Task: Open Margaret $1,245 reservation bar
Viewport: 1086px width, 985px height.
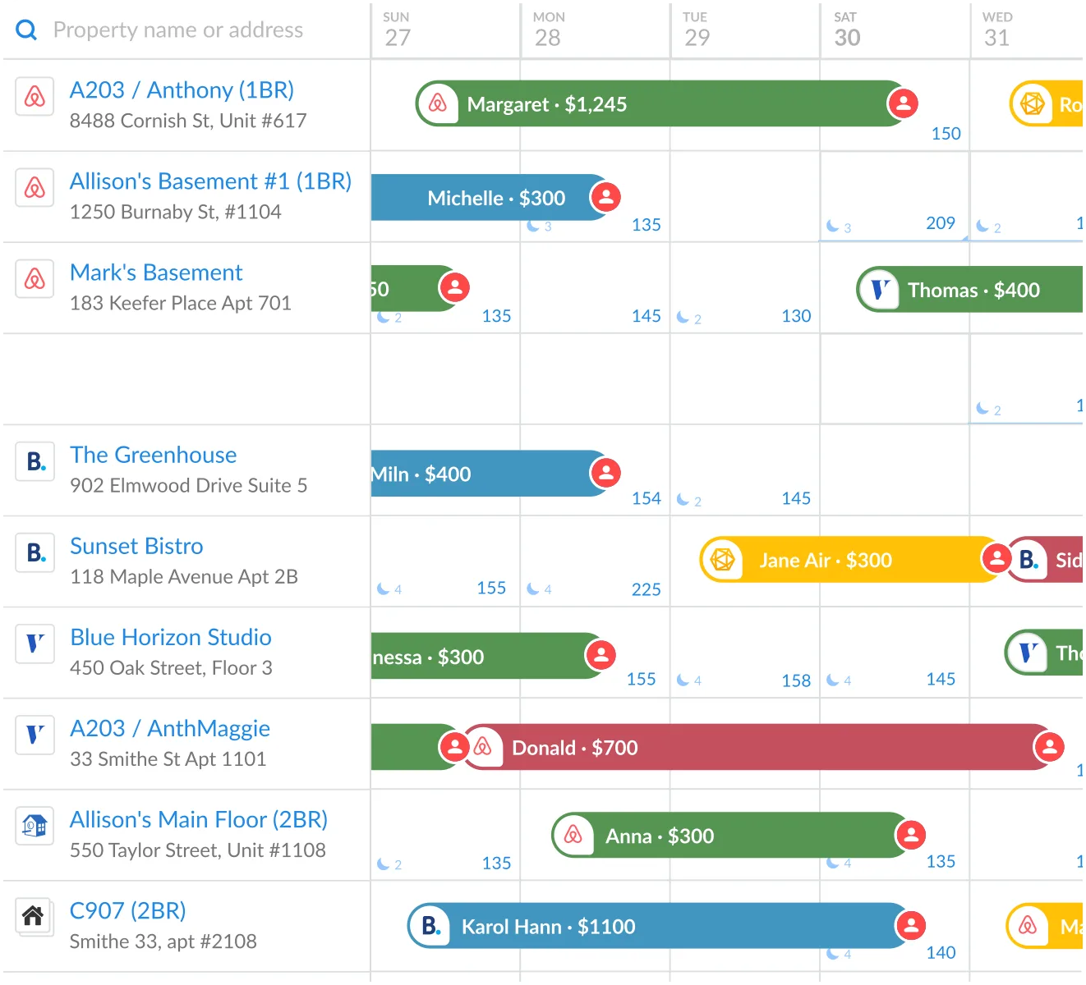Action: point(665,103)
